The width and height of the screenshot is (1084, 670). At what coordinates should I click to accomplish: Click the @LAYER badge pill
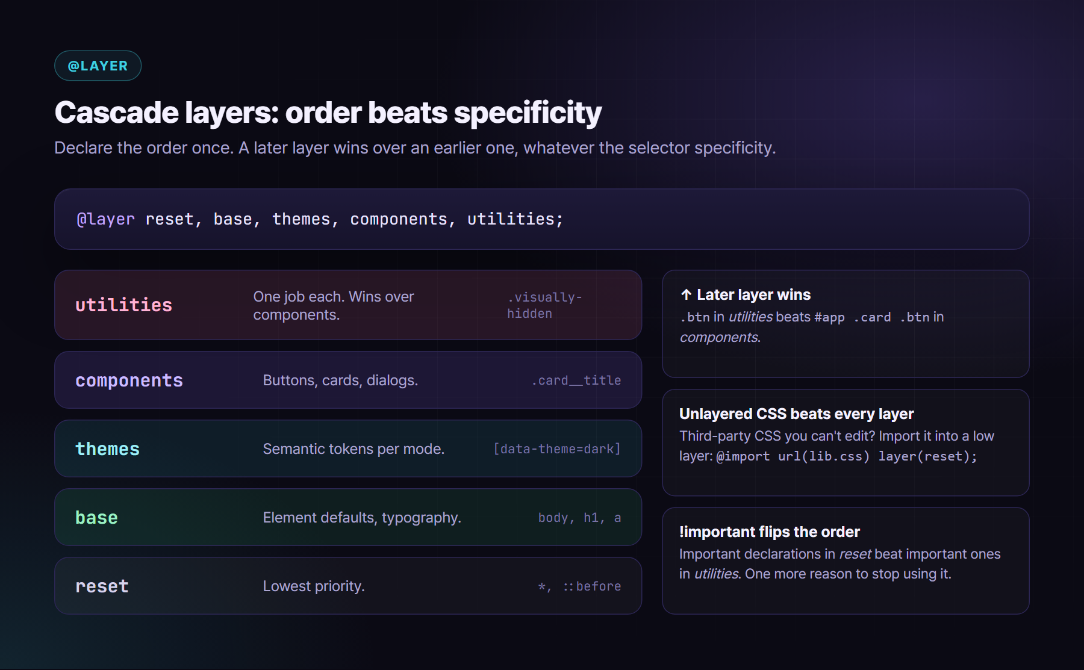click(x=98, y=66)
